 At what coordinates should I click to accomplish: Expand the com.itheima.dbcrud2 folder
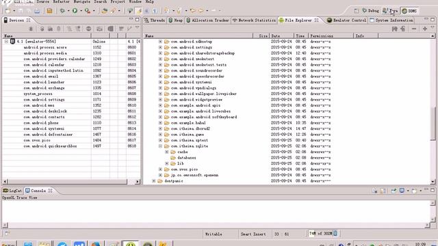point(160,128)
